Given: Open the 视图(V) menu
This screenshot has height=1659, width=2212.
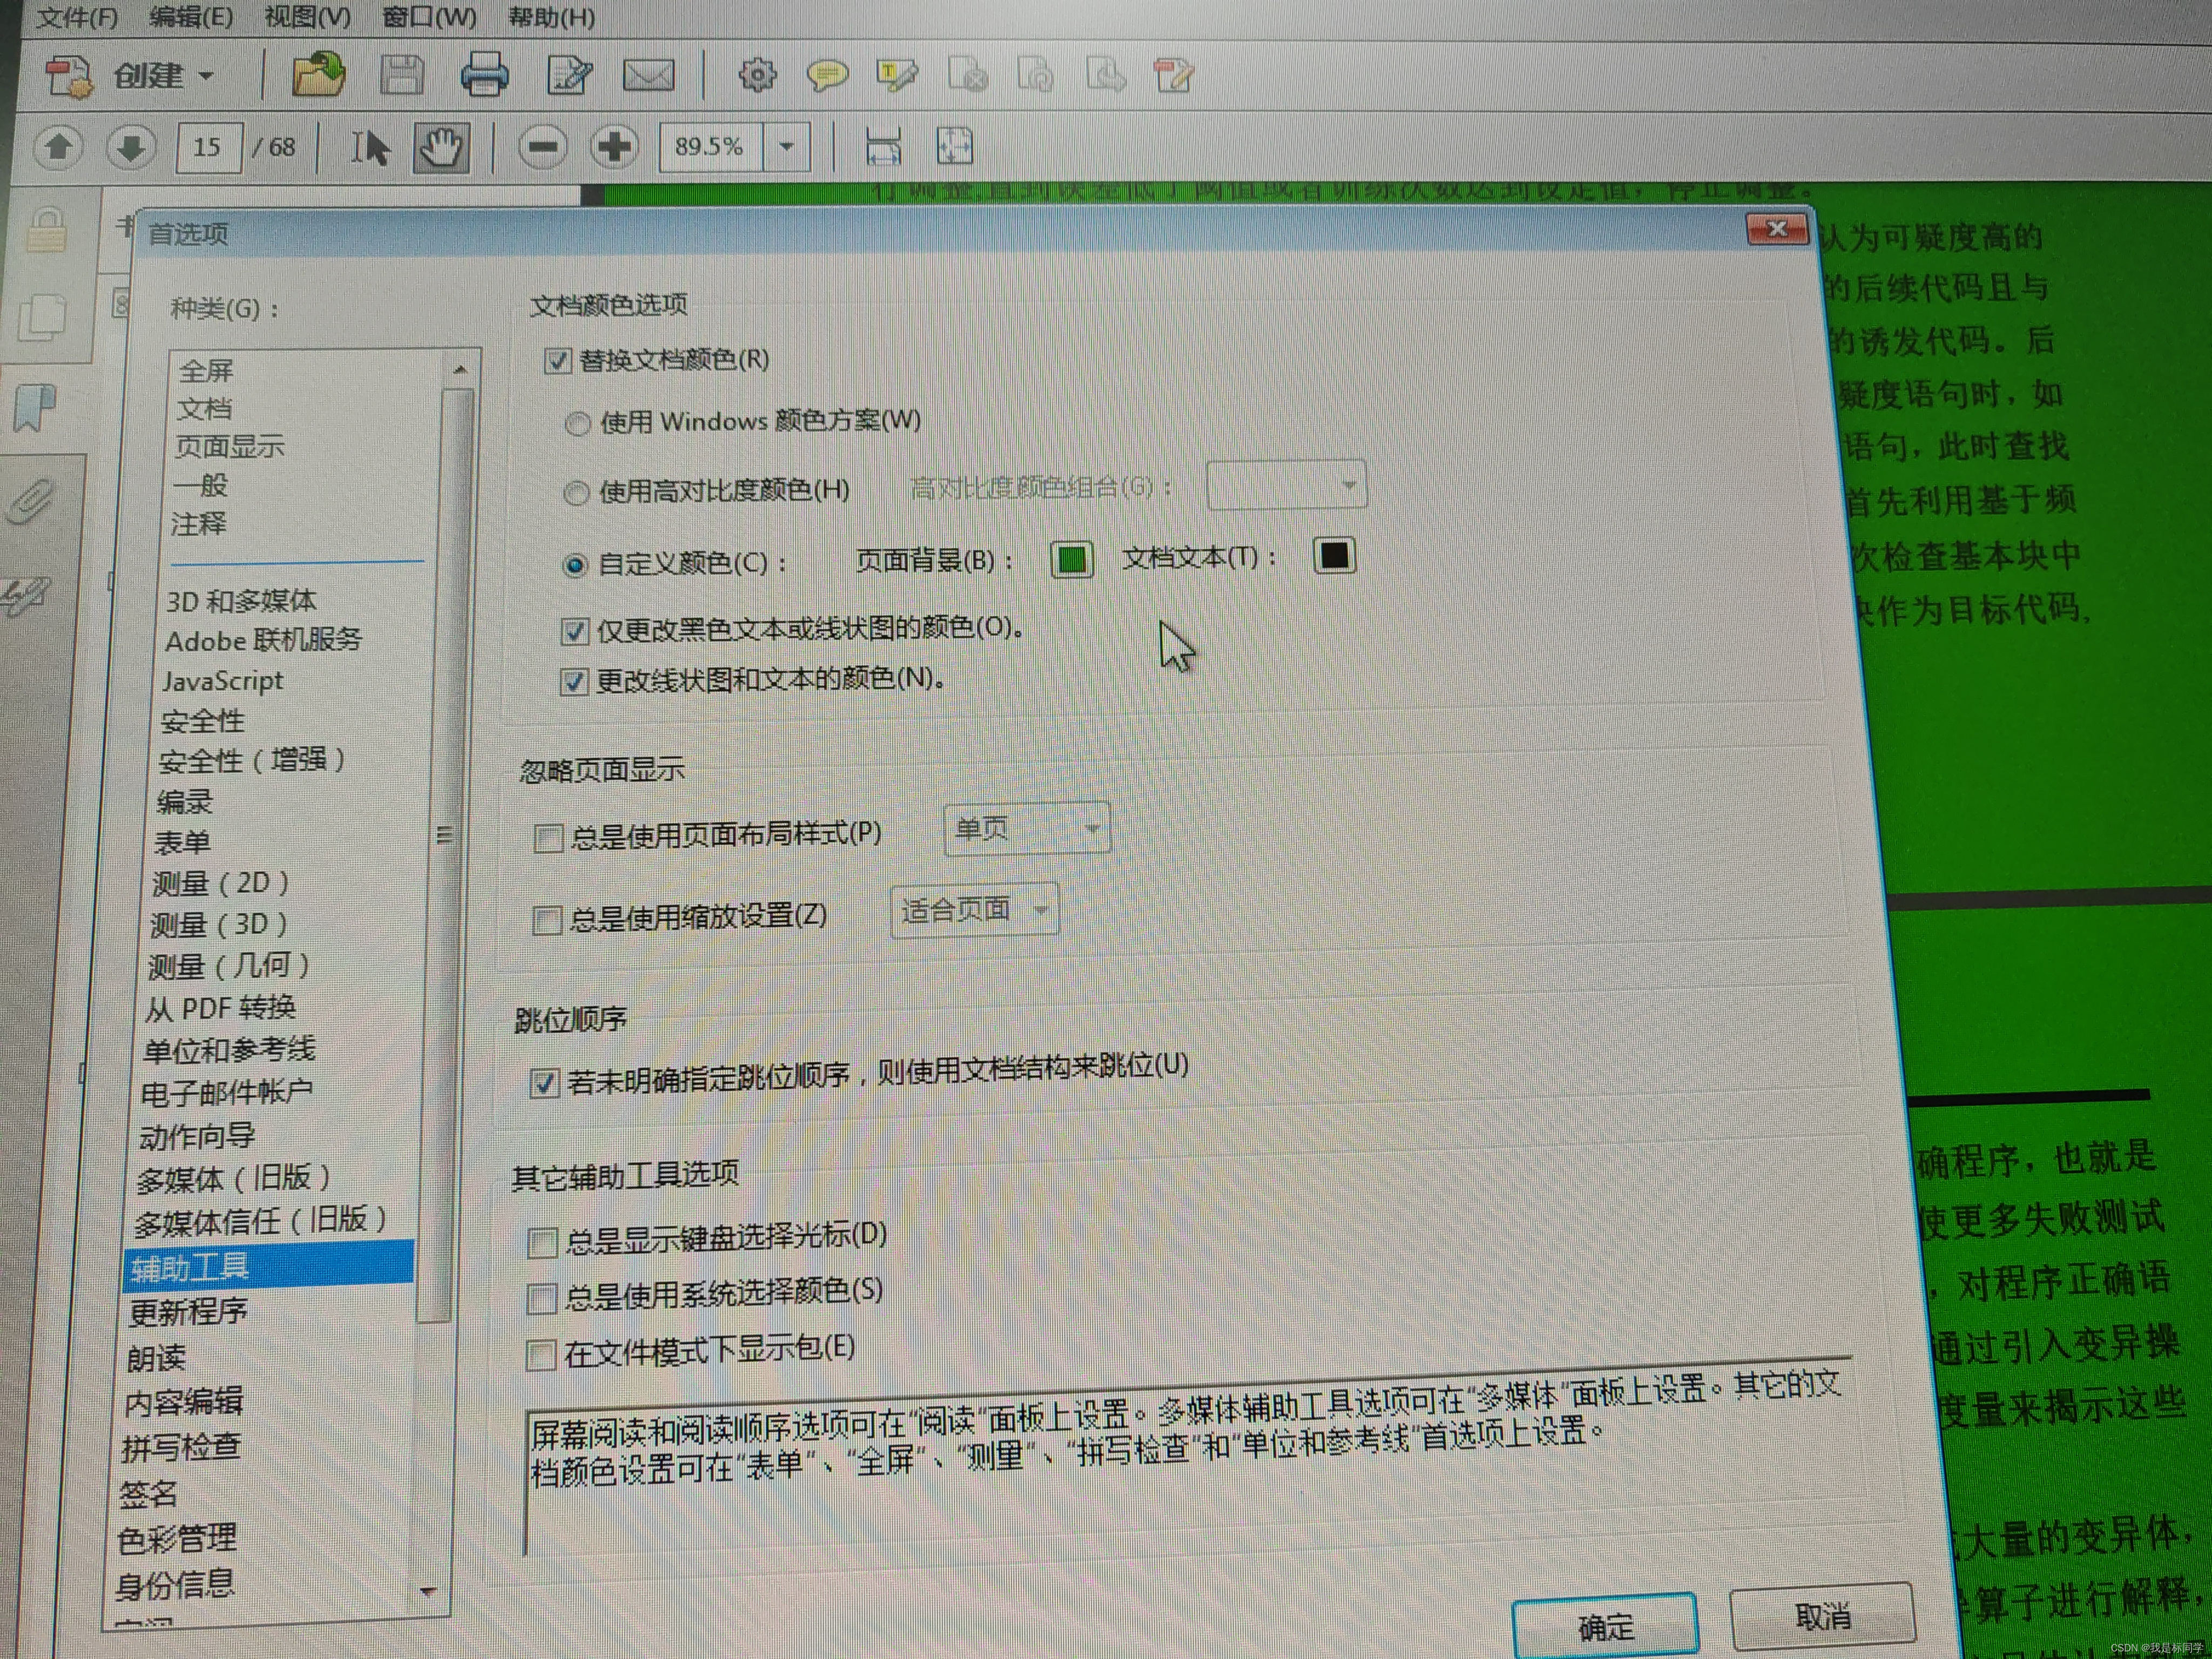Looking at the screenshot, I should coord(307,17).
